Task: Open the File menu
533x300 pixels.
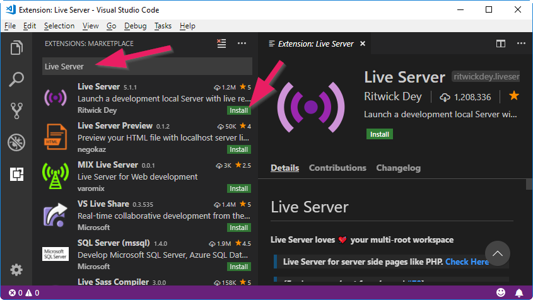Action: (10, 26)
